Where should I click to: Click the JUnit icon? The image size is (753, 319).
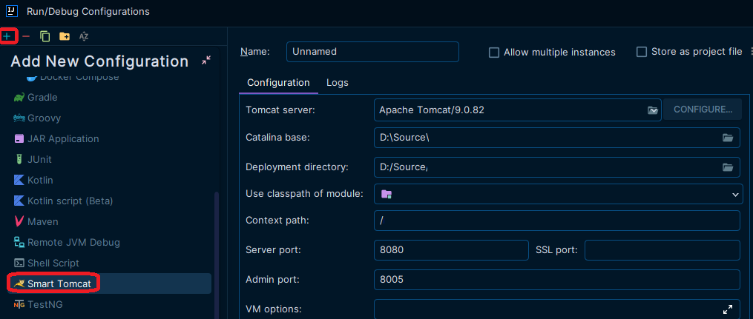pyautogui.click(x=19, y=160)
